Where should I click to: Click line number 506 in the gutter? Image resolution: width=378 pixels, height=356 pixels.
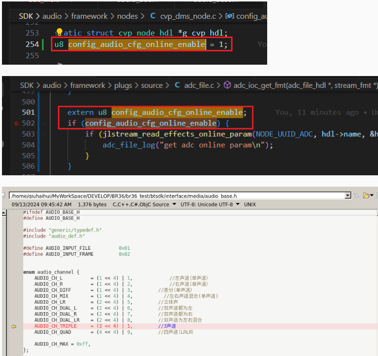coord(28,166)
